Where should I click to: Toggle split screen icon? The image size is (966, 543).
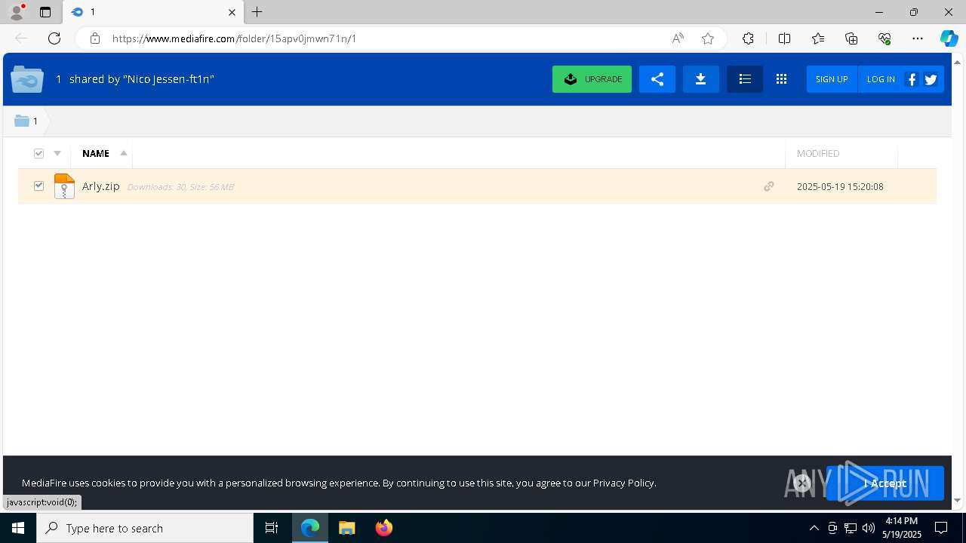[x=784, y=38]
